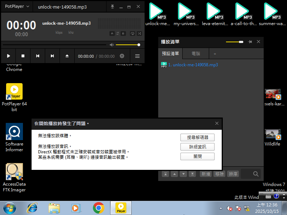Open PotPlayer settings gear icon
This screenshot has height=215, width=287.
point(122,56)
